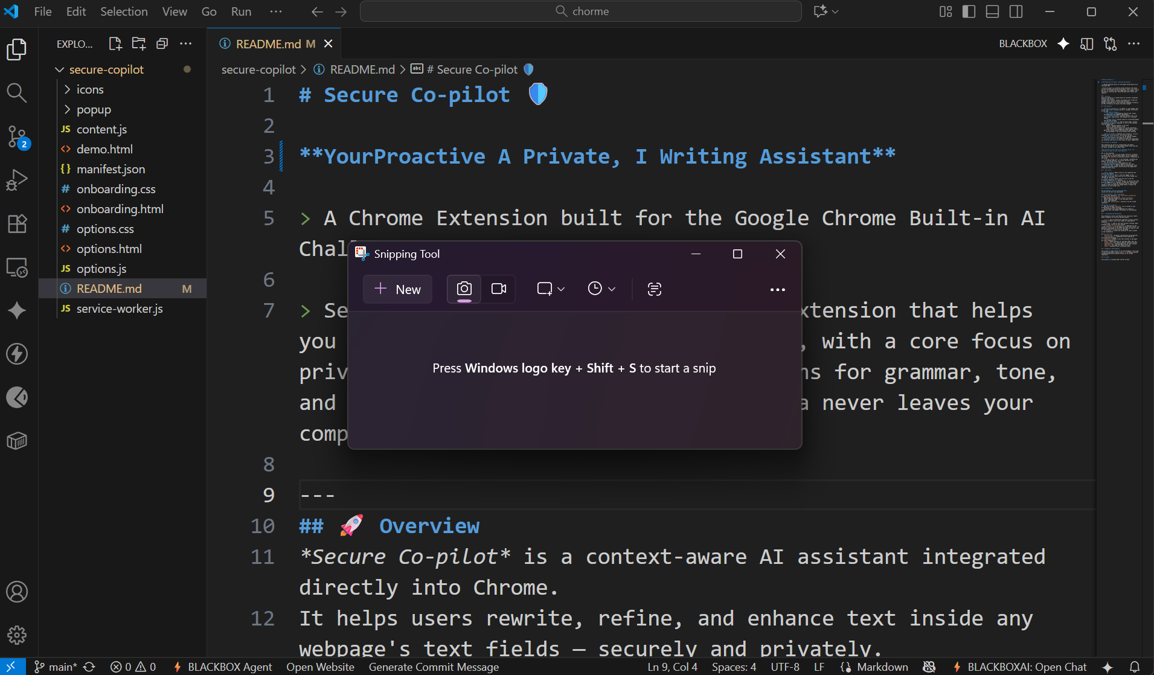
Task: Change file encoding UTF-8
Action: 785,667
